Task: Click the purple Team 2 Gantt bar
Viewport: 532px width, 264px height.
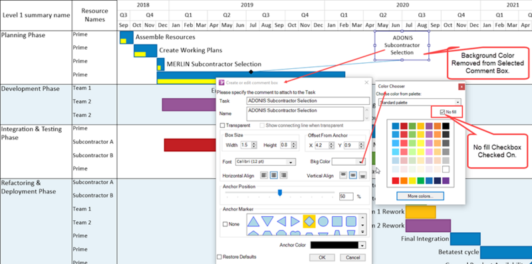Action: pos(189,105)
